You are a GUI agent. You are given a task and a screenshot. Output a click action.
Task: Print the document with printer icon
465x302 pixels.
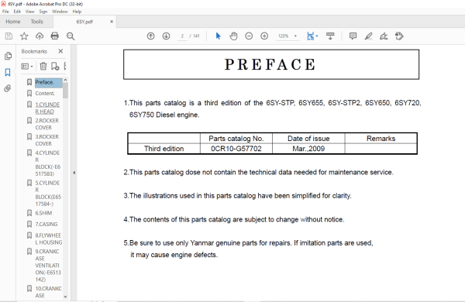tap(55, 36)
